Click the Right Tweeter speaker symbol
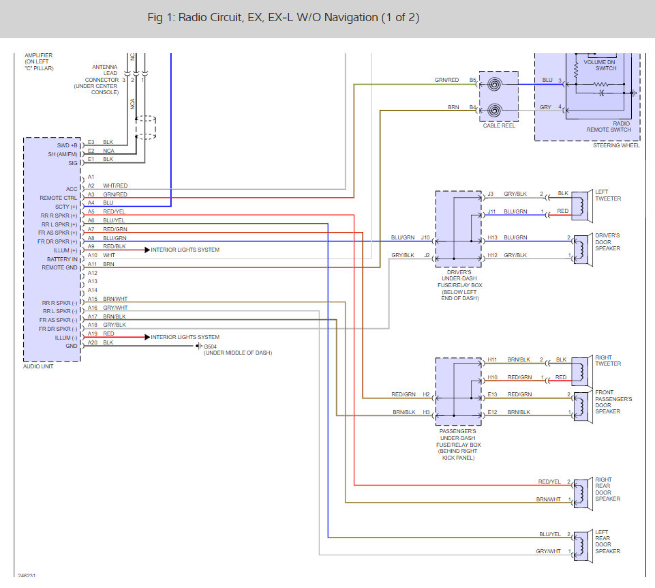This screenshot has height=588, width=655. 581,372
